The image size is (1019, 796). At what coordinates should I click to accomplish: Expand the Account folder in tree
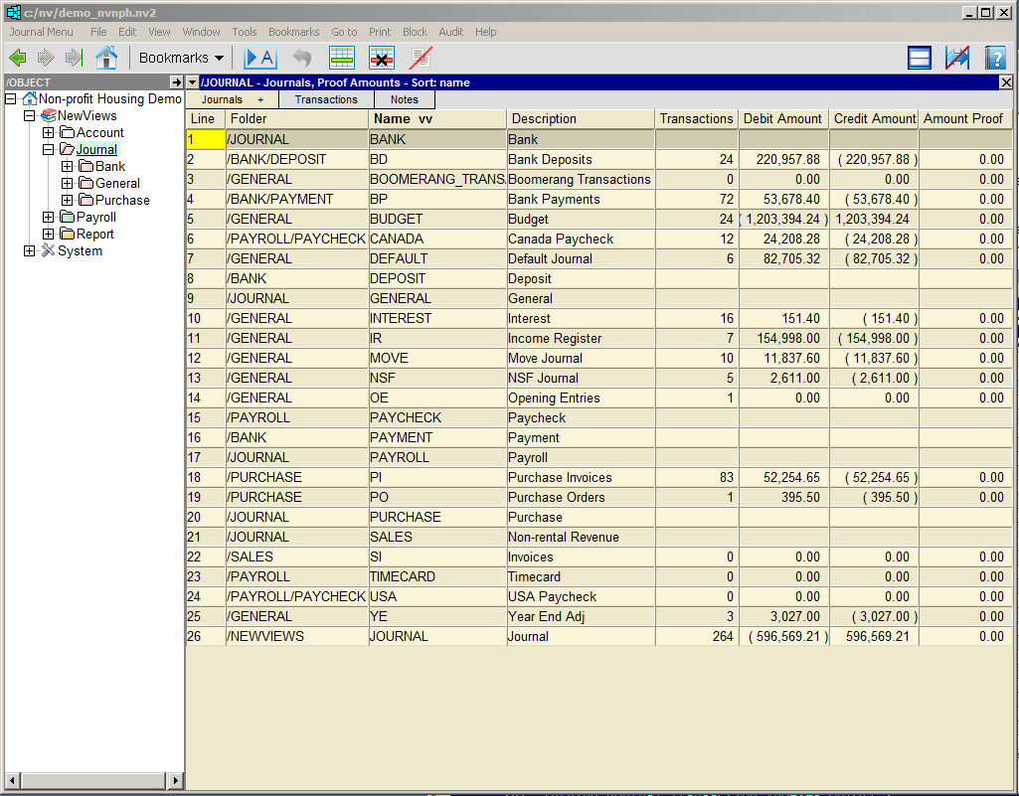(x=48, y=133)
